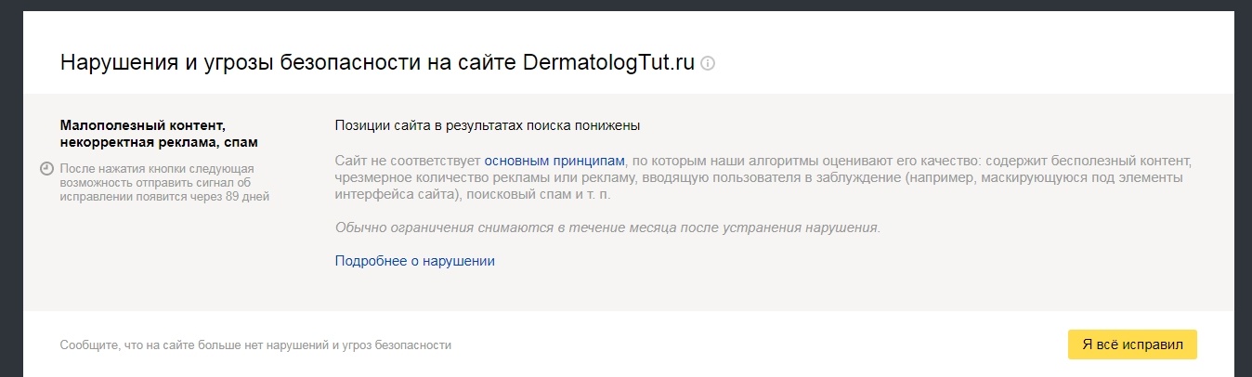
Task: Click the dark bar above the panel
Action: [x=626, y=6]
